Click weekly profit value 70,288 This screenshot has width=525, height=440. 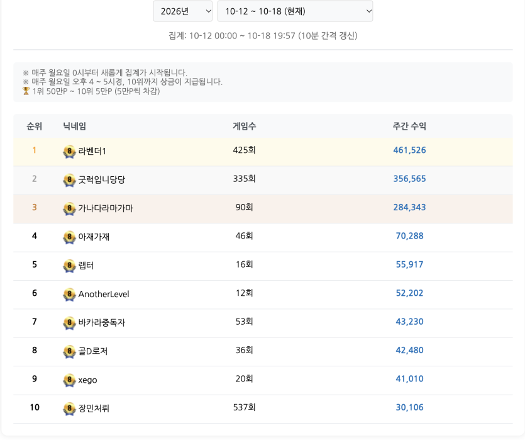(x=409, y=236)
